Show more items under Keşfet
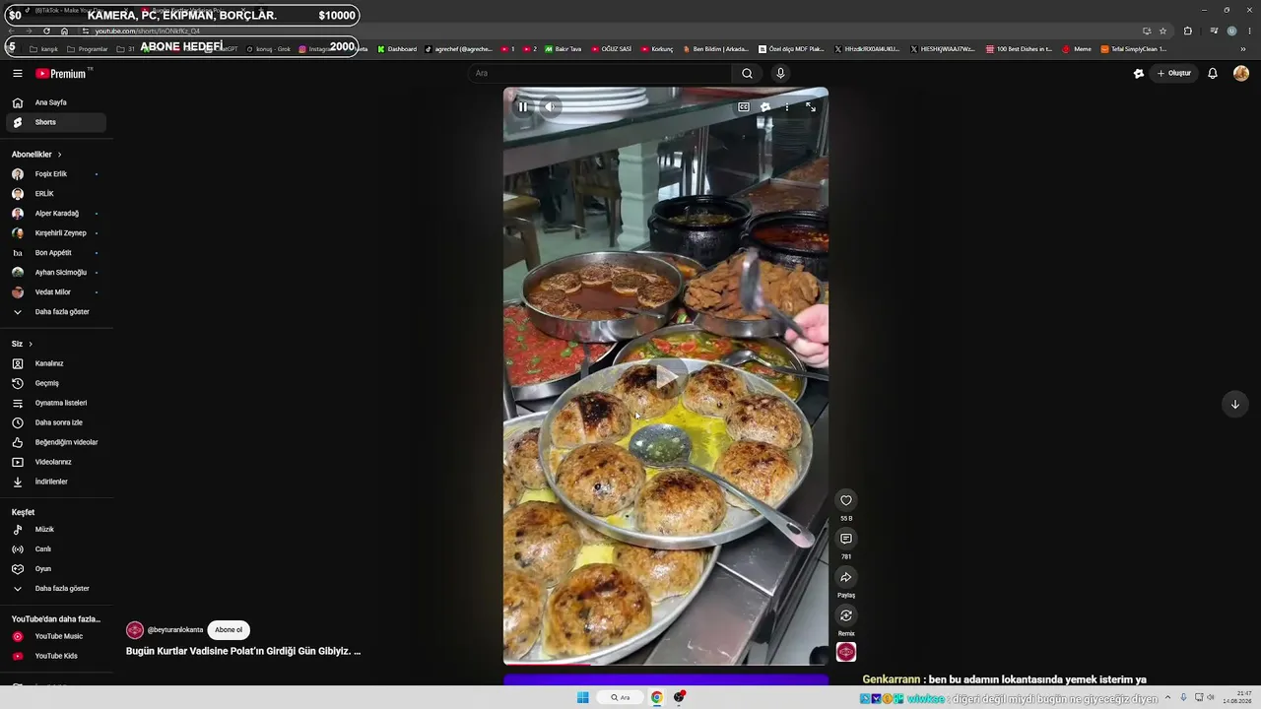Screen dimensions: 1261x709 coord(56,589)
